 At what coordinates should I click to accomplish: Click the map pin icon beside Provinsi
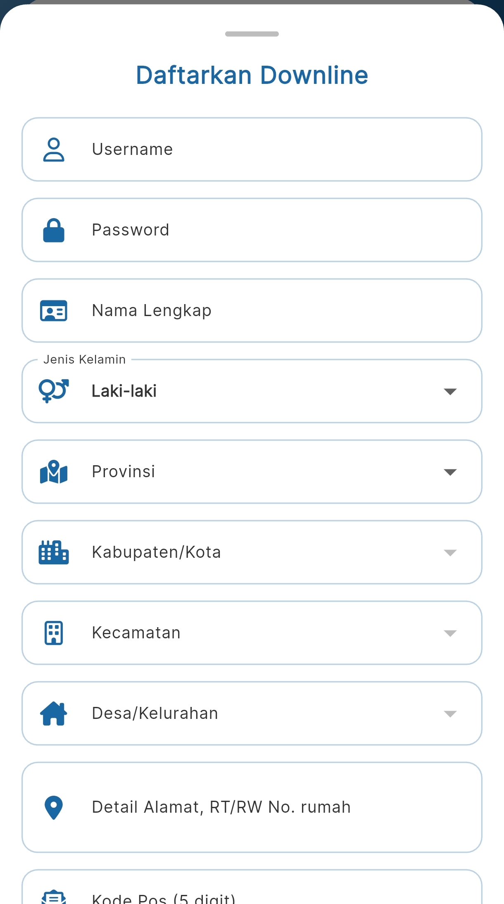pos(54,472)
